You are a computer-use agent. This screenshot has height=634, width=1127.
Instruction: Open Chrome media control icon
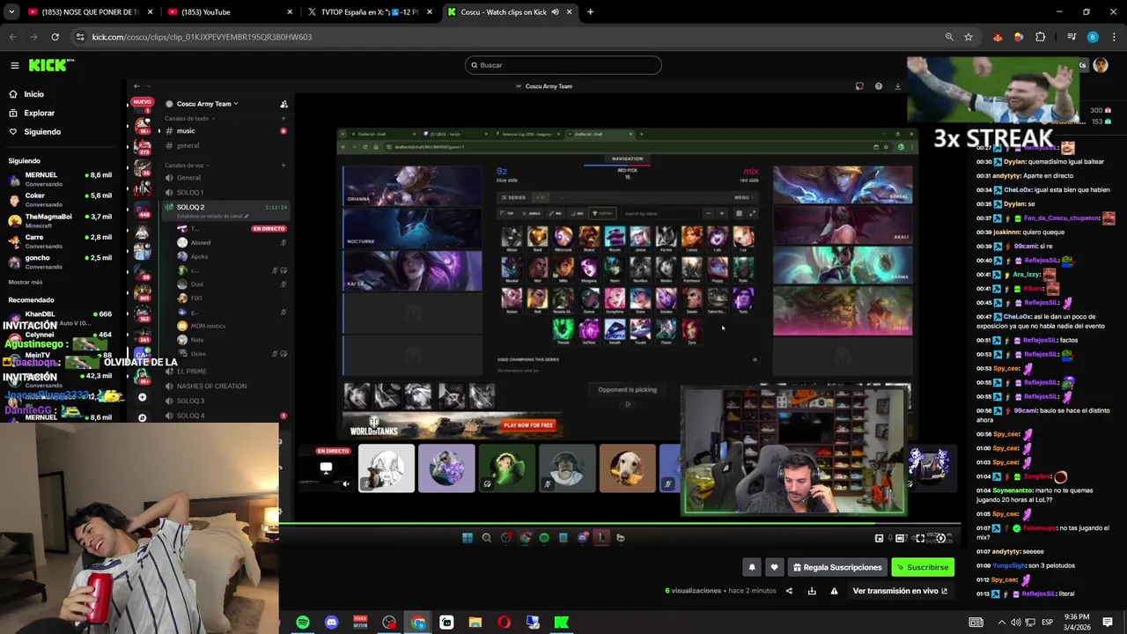[x=1072, y=37]
